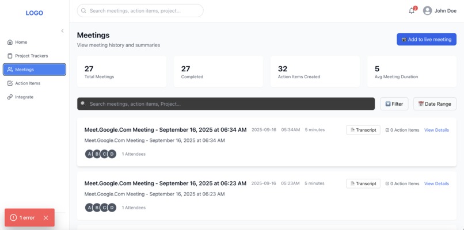
Task: Click the 05:34AM time value
Action: (291, 130)
